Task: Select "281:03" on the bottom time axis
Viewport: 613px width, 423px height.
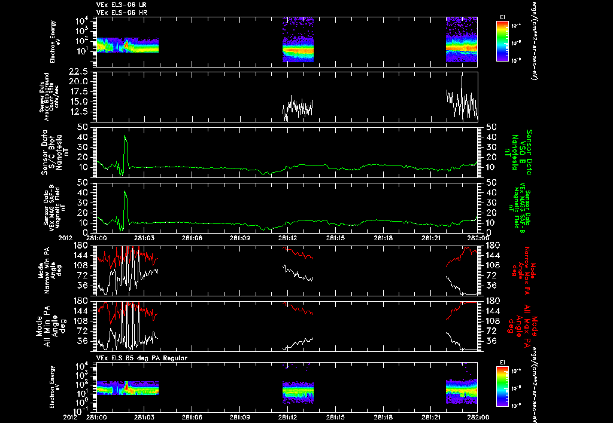Action: (x=144, y=417)
